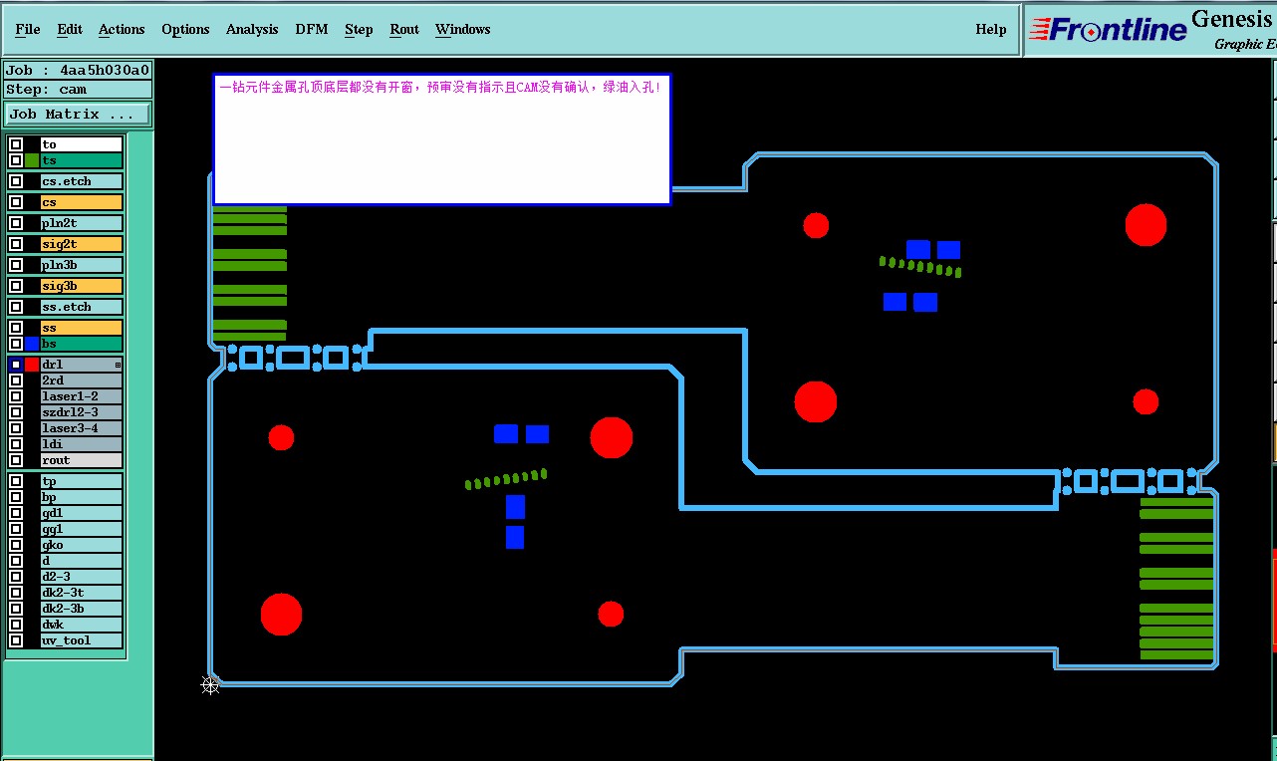Toggle the 'uv_tool' layer checkbox

(16, 640)
